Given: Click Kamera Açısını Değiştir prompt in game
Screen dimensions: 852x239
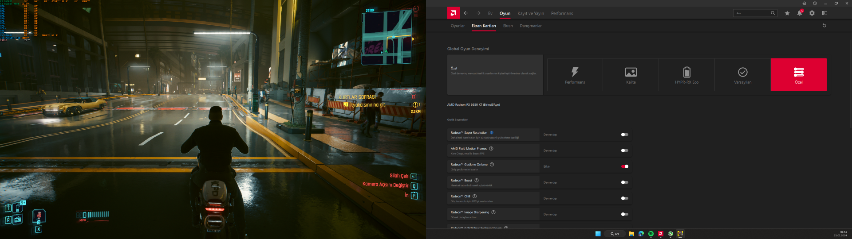Looking at the screenshot, I should pyautogui.click(x=385, y=185).
